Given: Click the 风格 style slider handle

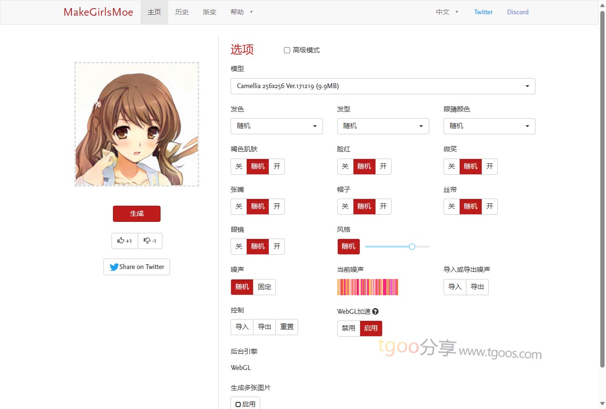Looking at the screenshot, I should click(x=412, y=247).
